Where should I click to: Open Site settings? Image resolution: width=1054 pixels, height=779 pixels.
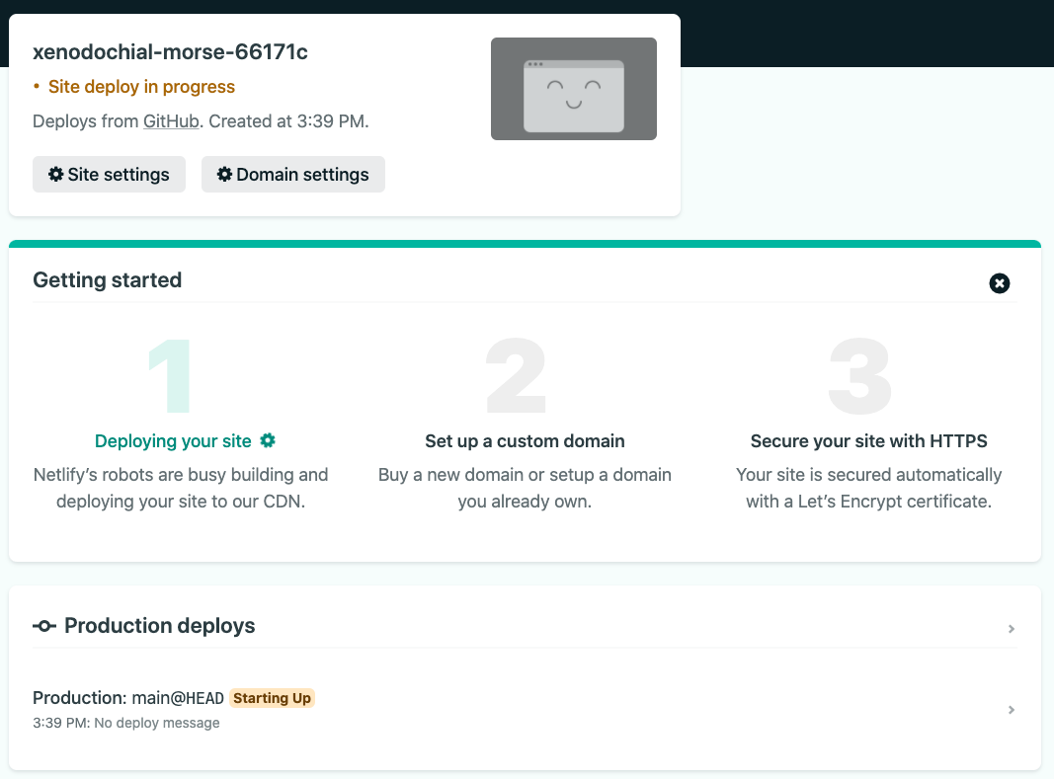pos(109,175)
